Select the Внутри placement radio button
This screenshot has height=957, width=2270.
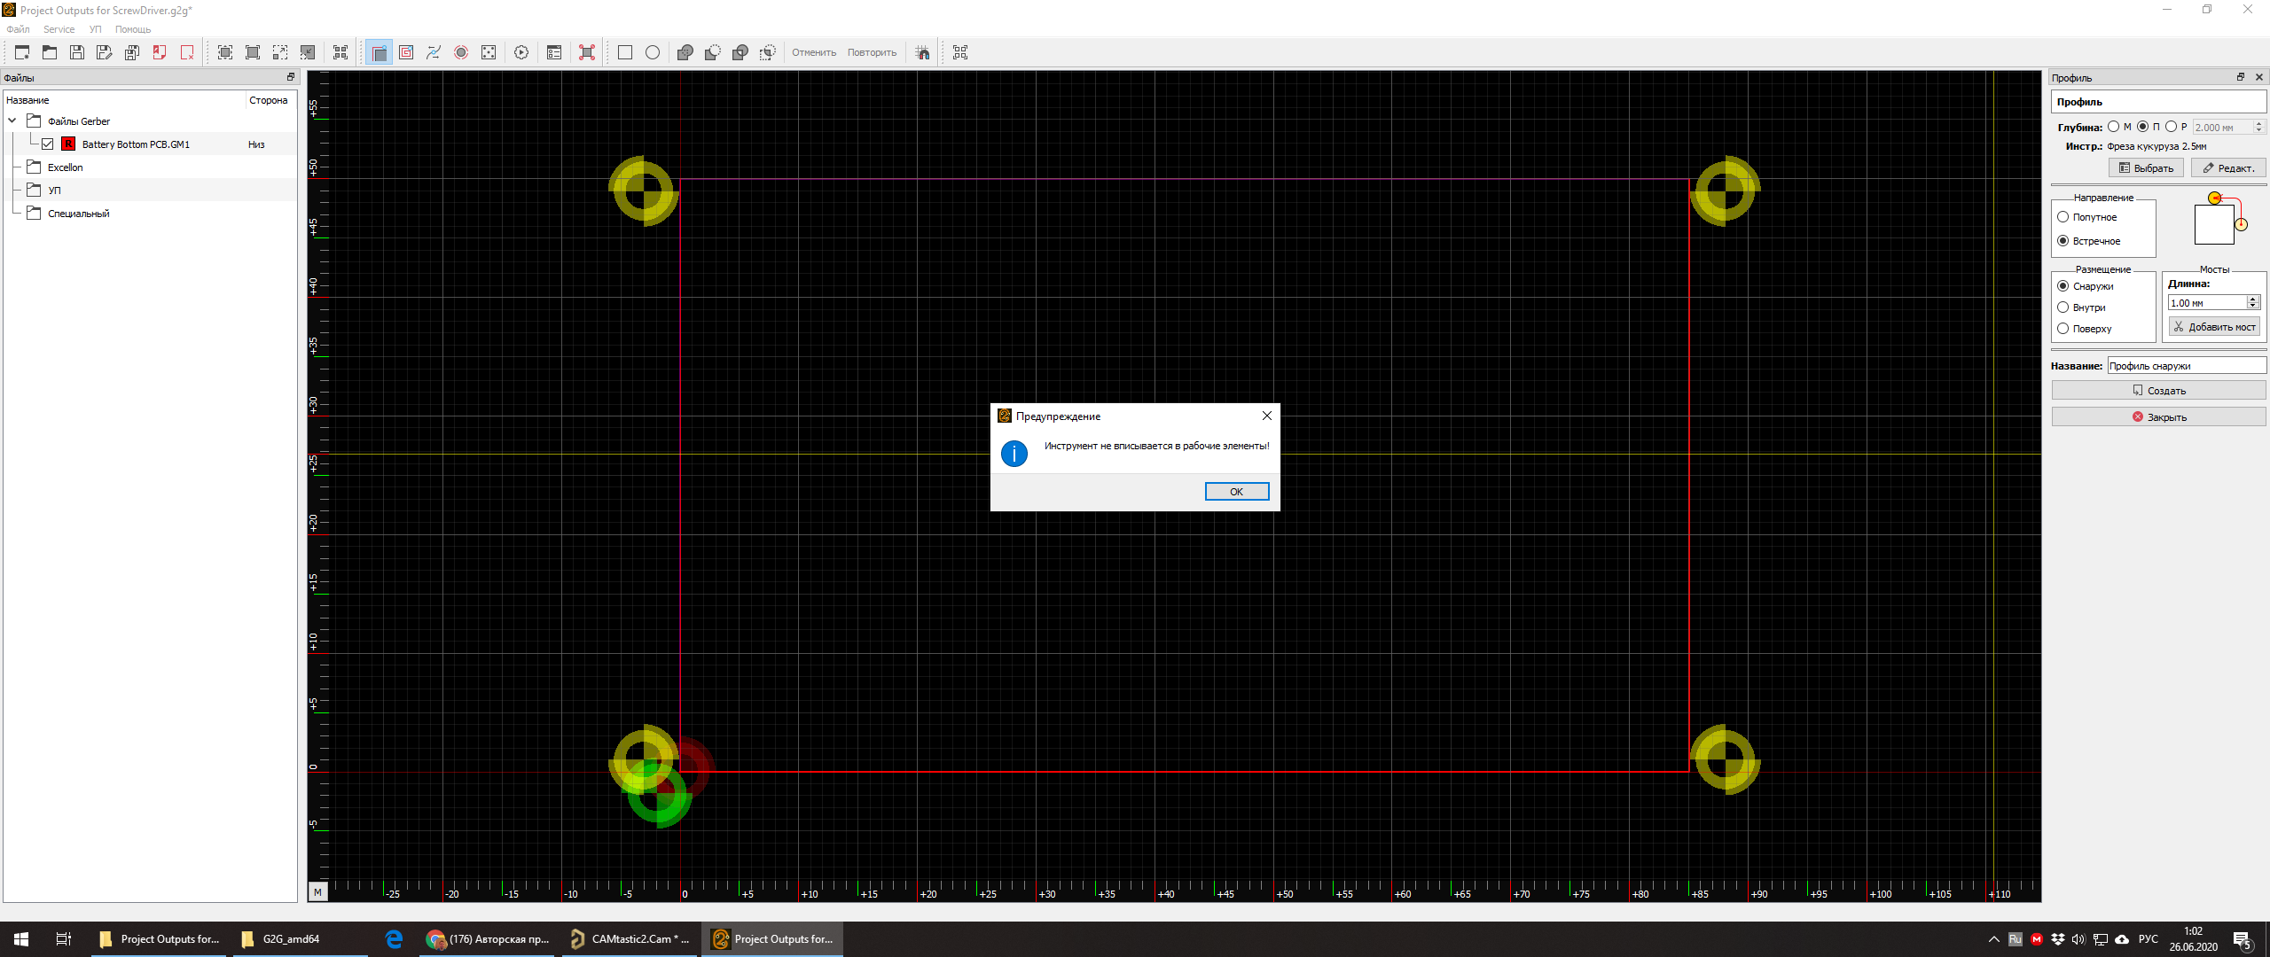(2063, 307)
